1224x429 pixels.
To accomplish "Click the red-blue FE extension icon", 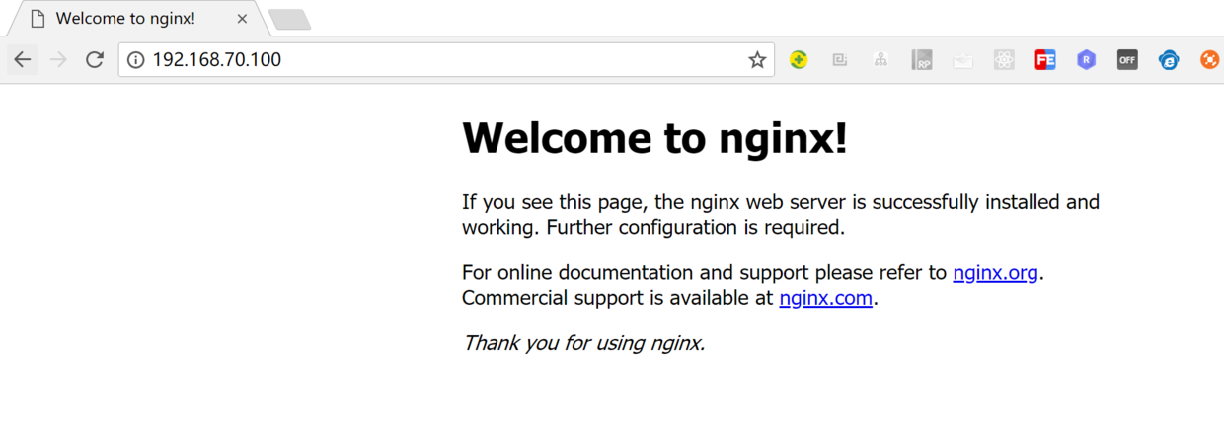I will (1045, 60).
